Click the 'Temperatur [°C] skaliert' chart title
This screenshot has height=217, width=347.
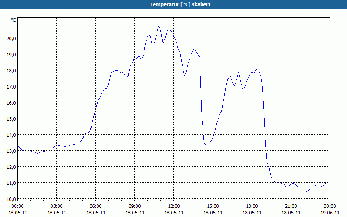pos(180,4)
